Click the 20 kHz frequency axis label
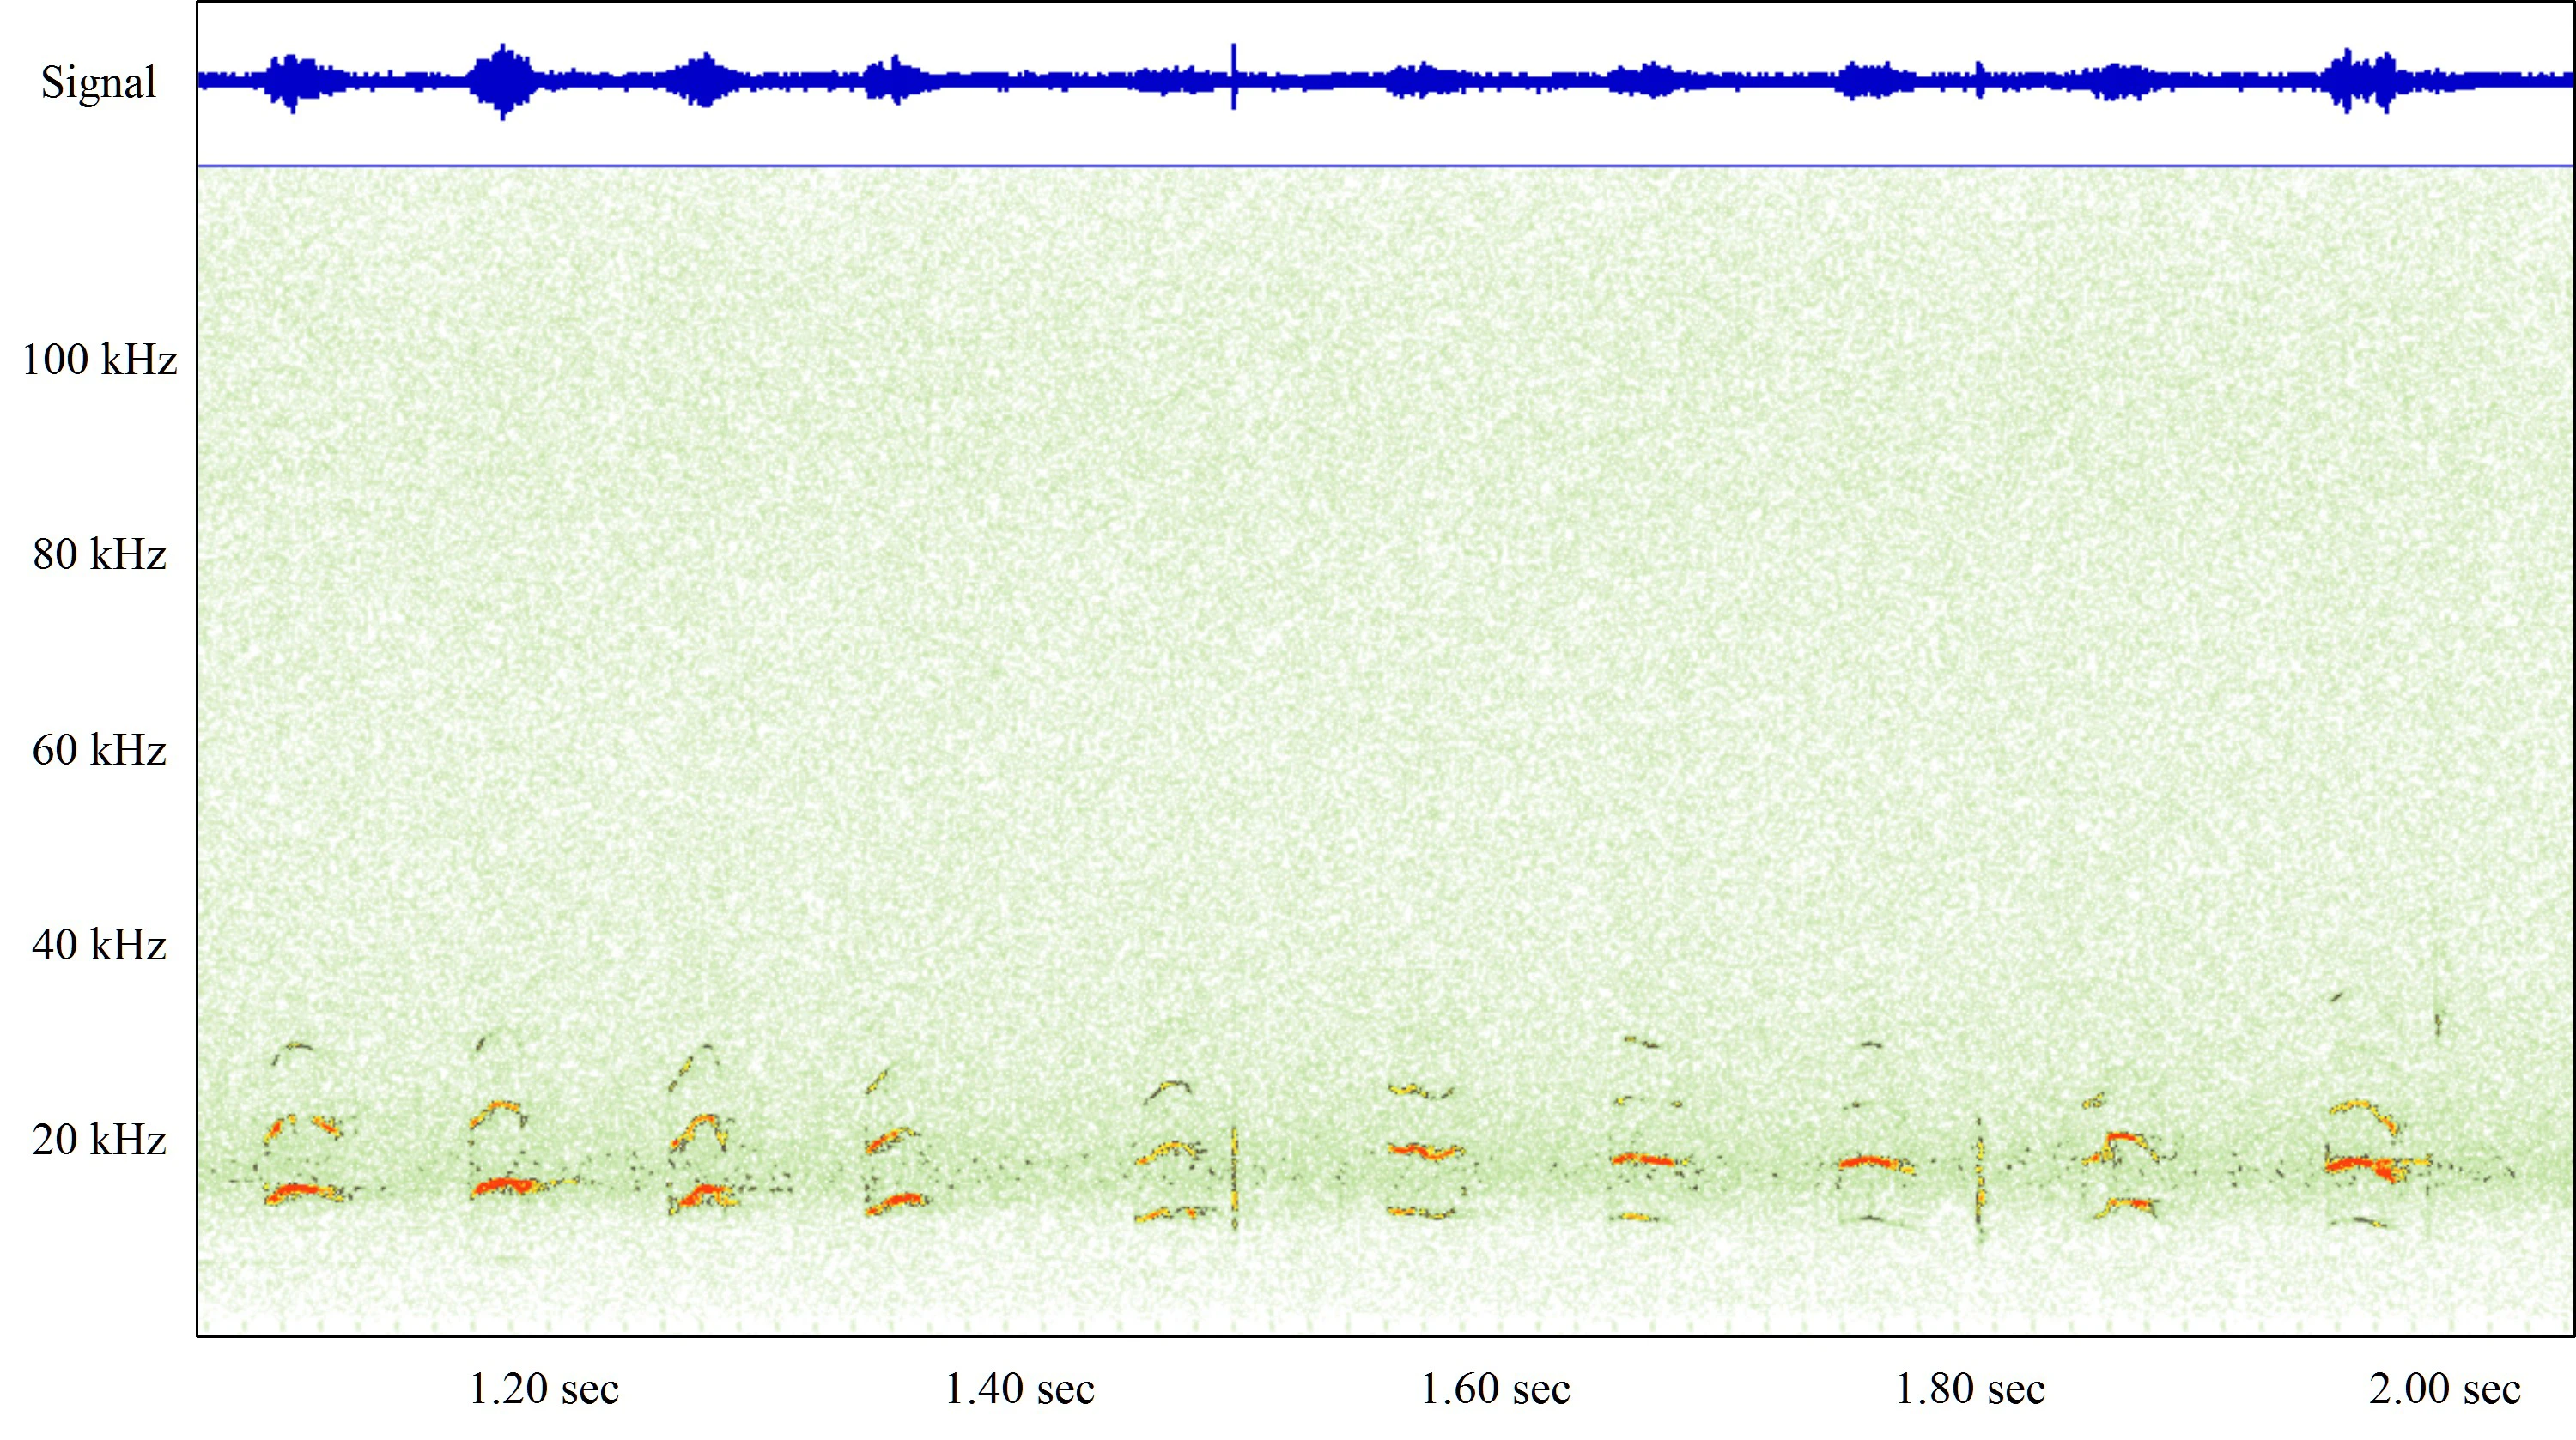The height and width of the screenshot is (1440, 2576). (99, 1139)
